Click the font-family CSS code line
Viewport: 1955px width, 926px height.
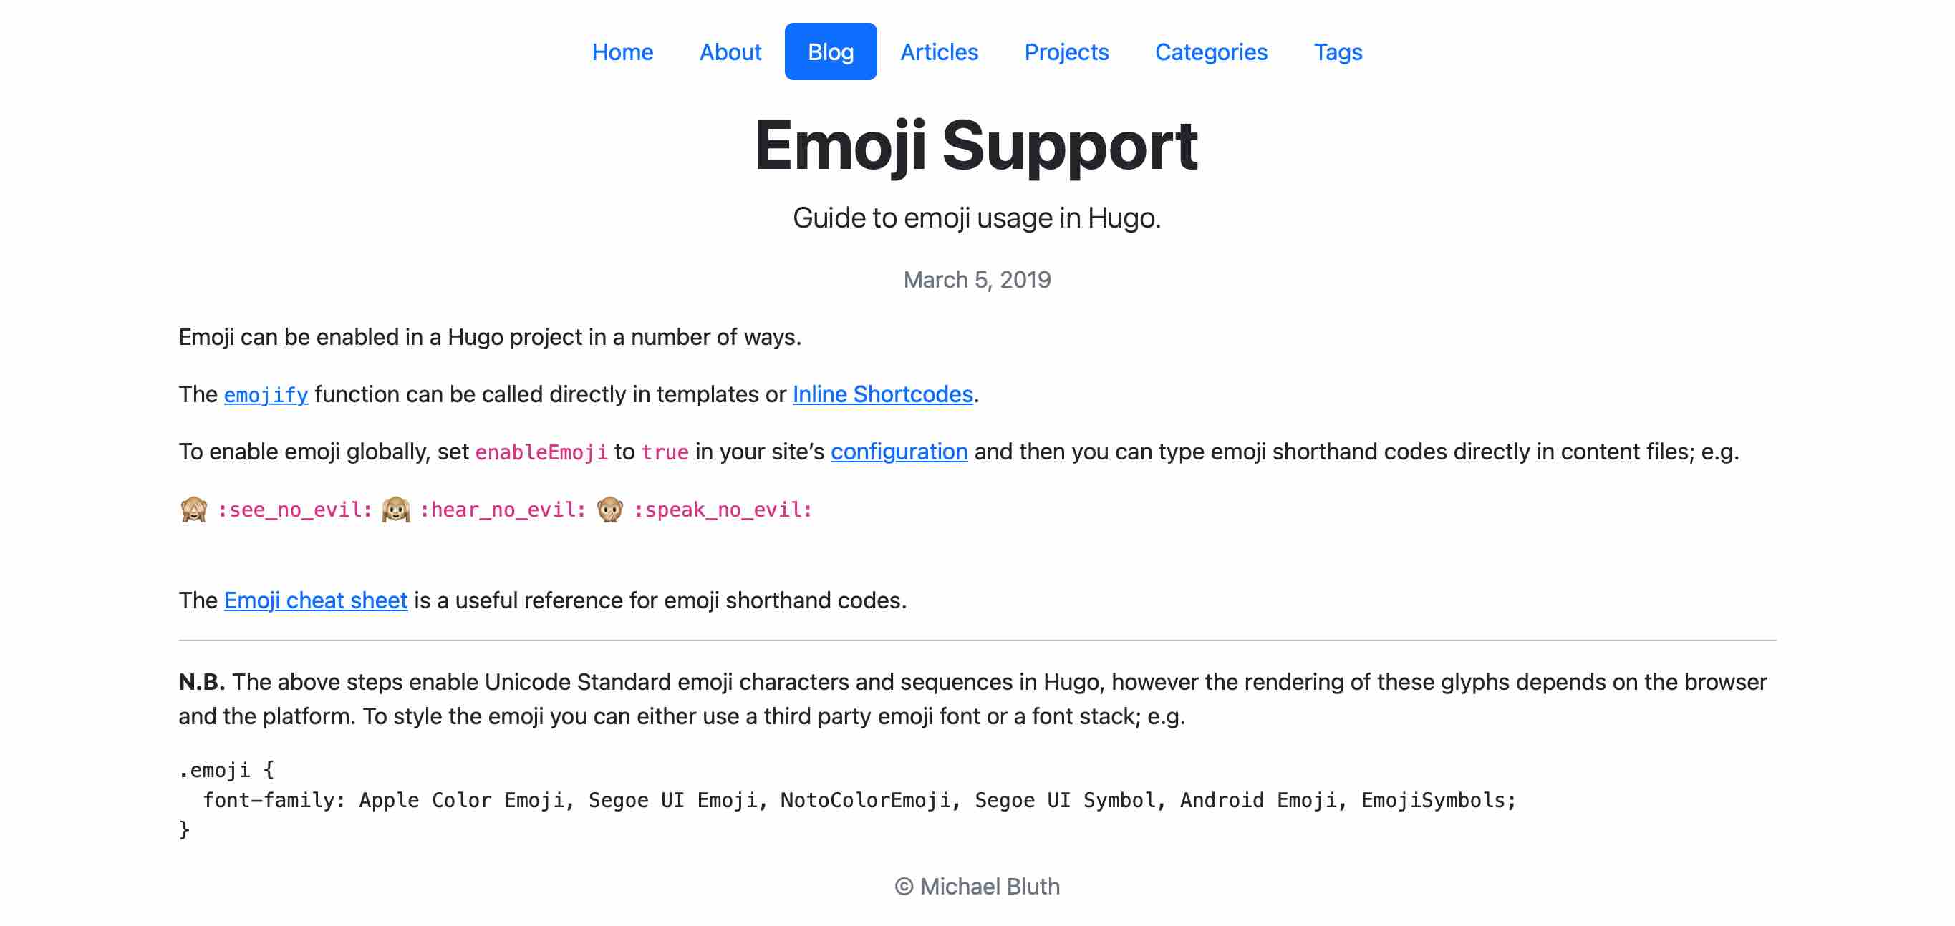859,801
